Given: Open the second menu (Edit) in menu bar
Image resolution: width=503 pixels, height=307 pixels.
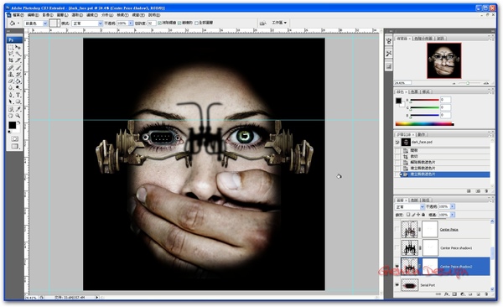Looking at the screenshot, I should coord(33,15).
